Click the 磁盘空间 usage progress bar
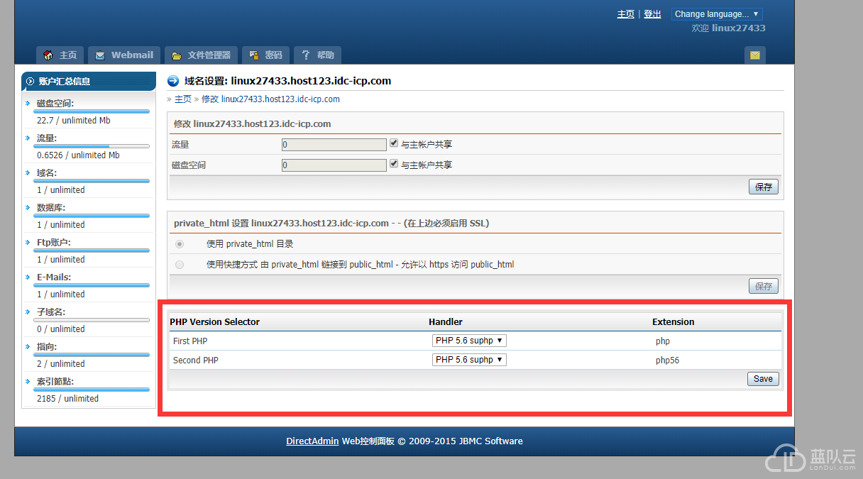Image resolution: width=863 pixels, height=479 pixels. click(x=92, y=111)
